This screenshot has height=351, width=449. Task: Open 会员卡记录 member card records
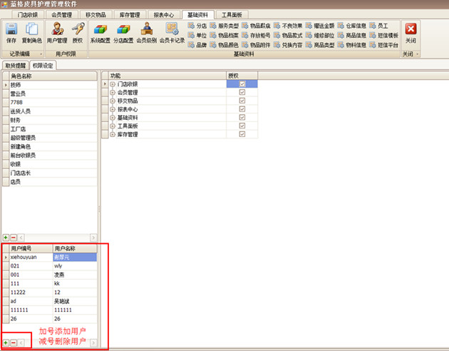(172, 32)
